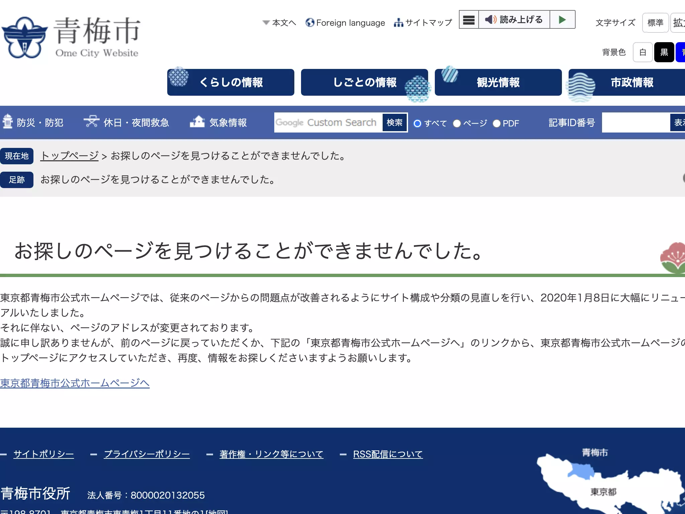Click the 法人番号:8000020132055 text

[146, 495]
